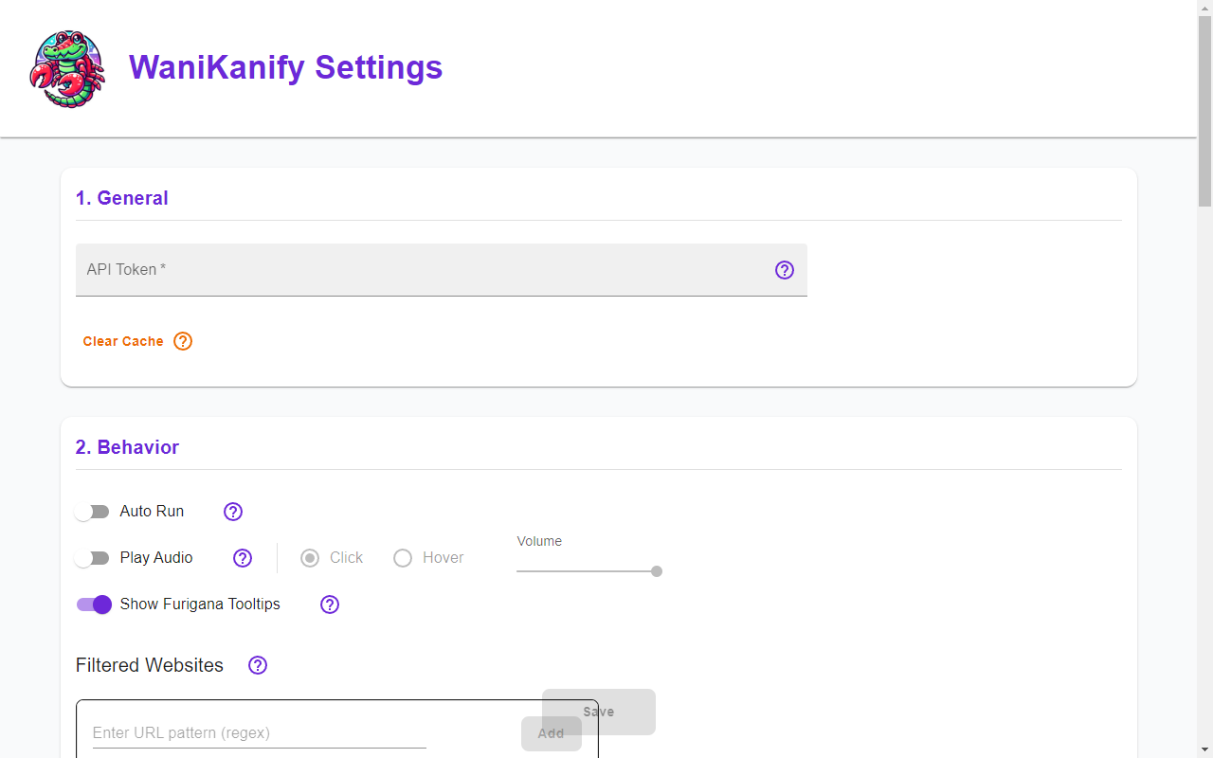Screen dimensions: 1213x758
Task: Choose the Hover audio radio option
Action: coord(403,558)
